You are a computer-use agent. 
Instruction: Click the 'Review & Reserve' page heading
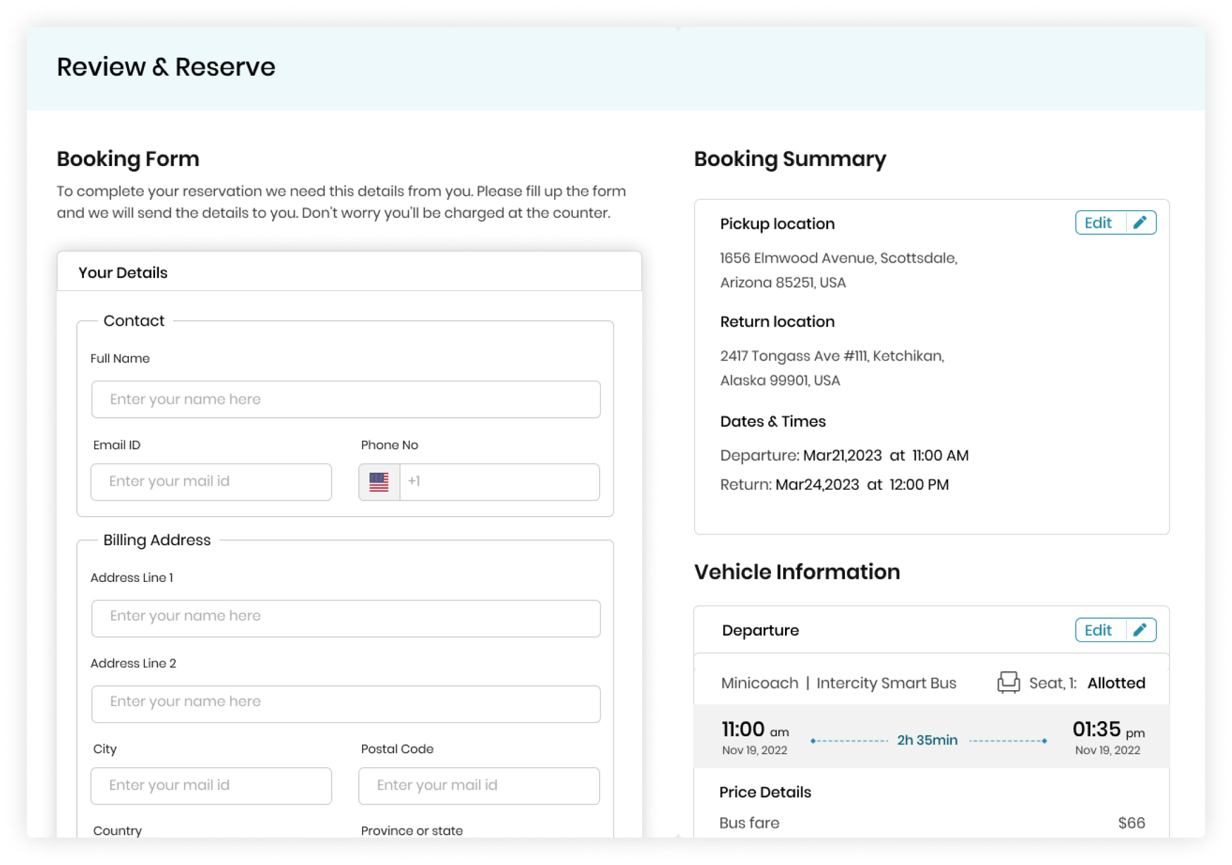click(166, 66)
